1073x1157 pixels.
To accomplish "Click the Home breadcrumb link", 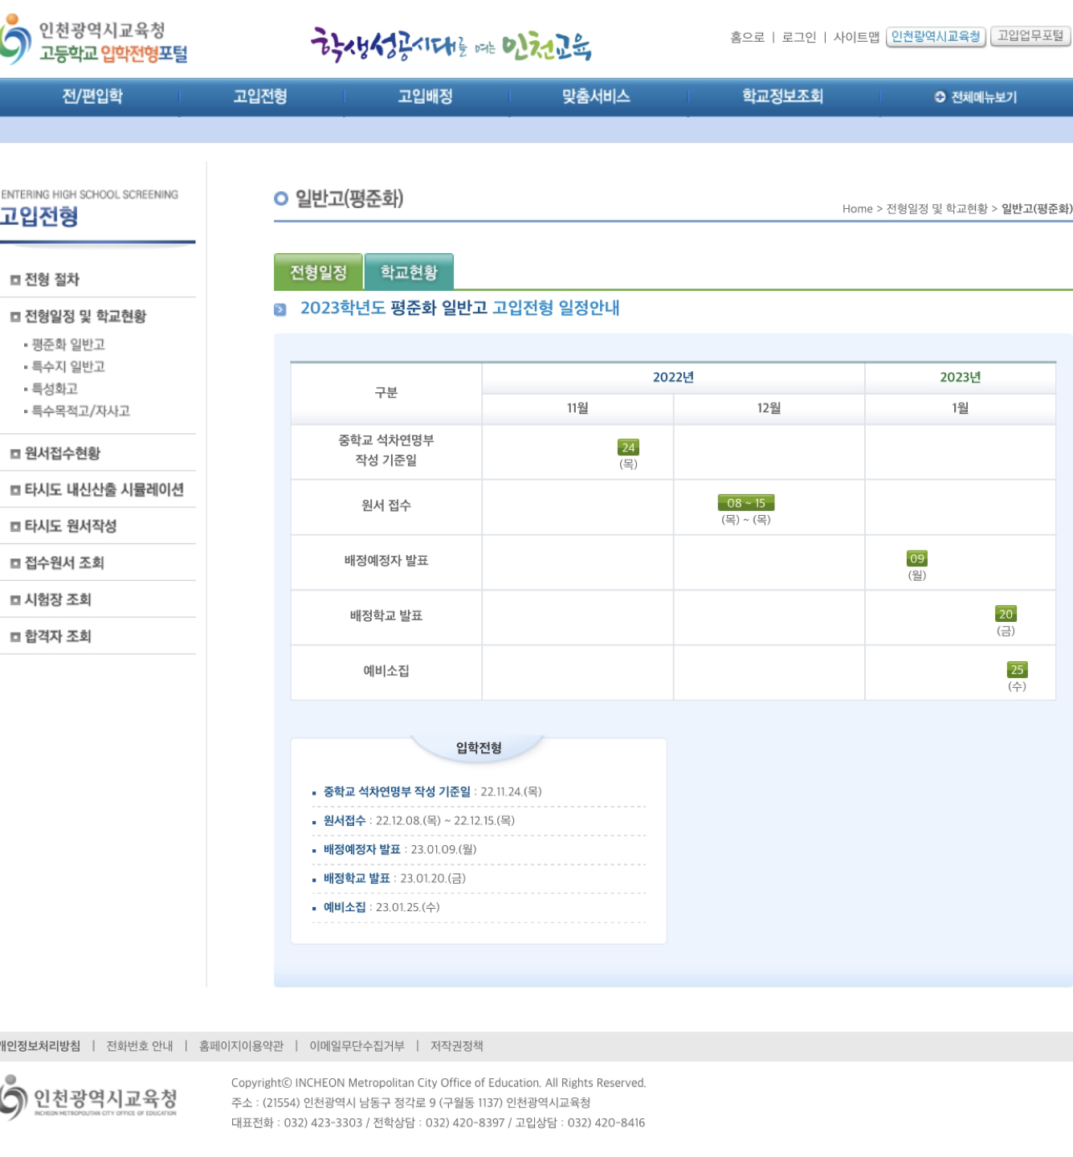I will coord(857,209).
